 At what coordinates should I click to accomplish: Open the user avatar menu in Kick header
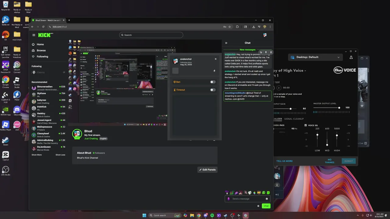(x=265, y=35)
